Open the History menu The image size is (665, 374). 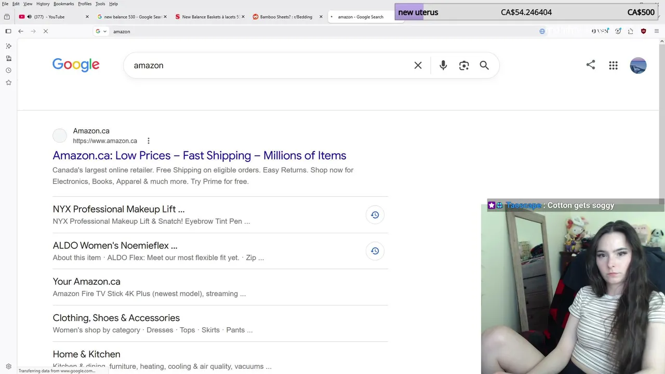[43, 4]
